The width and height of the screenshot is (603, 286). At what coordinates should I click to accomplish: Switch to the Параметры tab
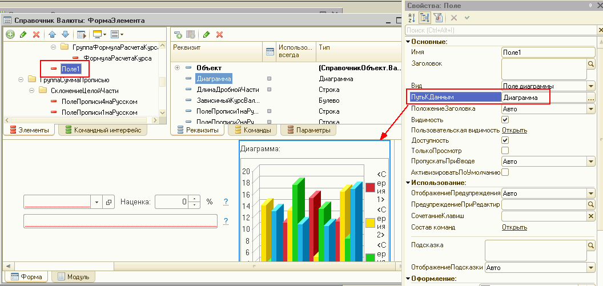point(308,130)
